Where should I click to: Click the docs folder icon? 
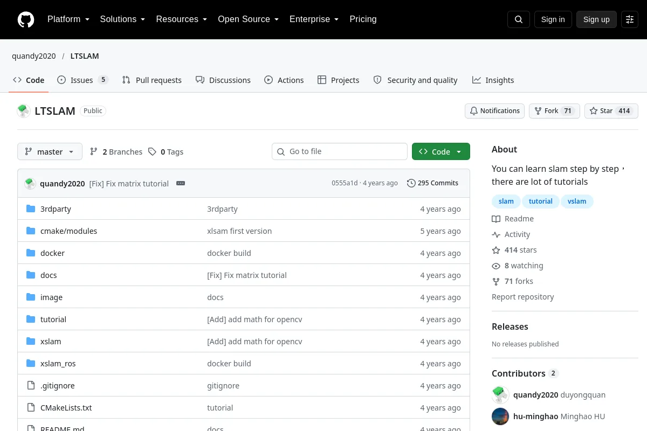pos(31,275)
